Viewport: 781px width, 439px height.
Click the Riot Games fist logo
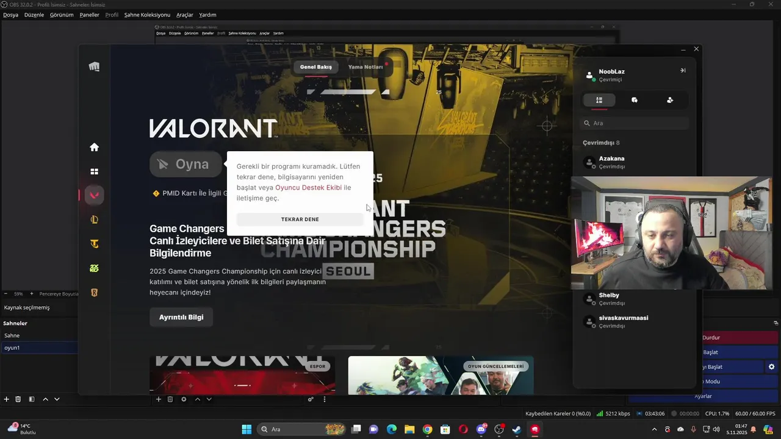coord(94,66)
